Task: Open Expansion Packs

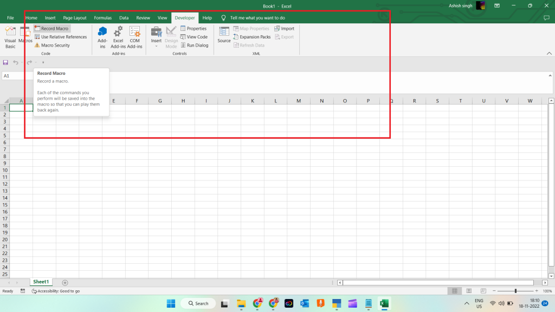Action: pyautogui.click(x=251, y=37)
